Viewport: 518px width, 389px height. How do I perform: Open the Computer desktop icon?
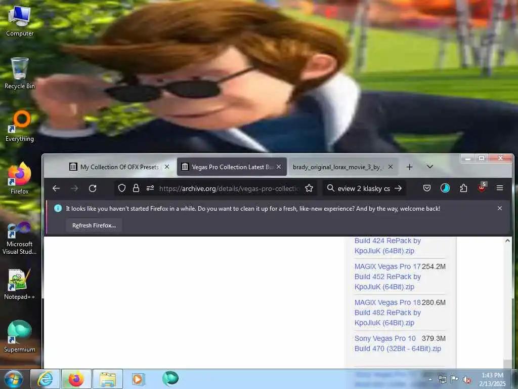pyautogui.click(x=20, y=20)
